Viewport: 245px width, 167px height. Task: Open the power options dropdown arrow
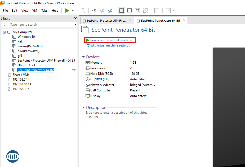point(73,11)
